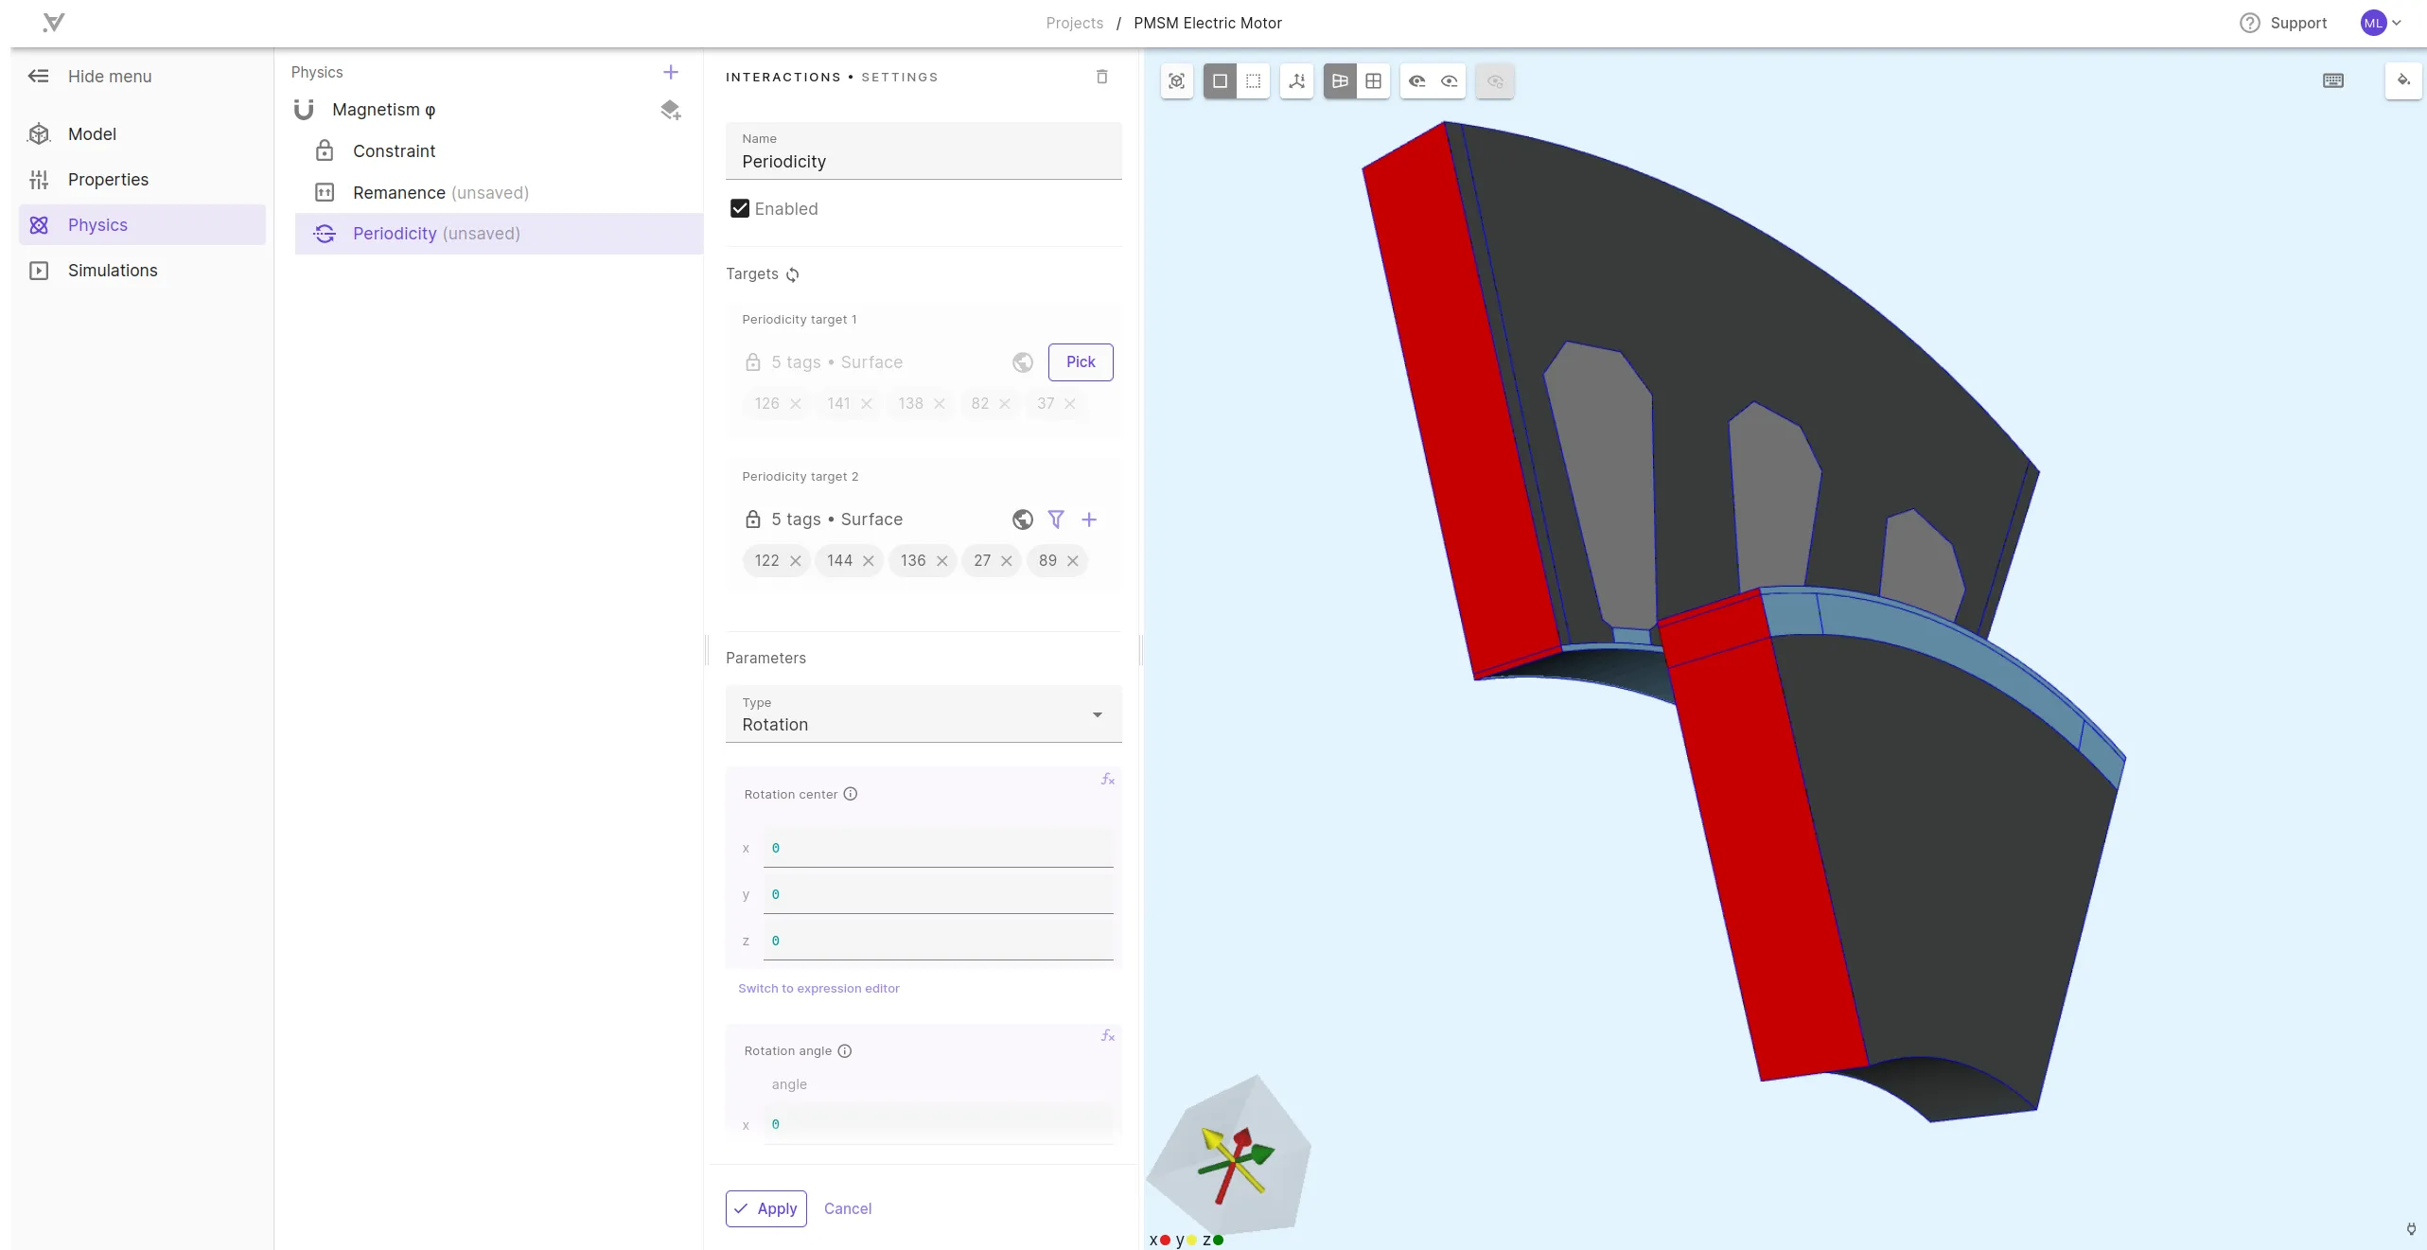Click the paint bucket color icon in viewer

[2403, 80]
